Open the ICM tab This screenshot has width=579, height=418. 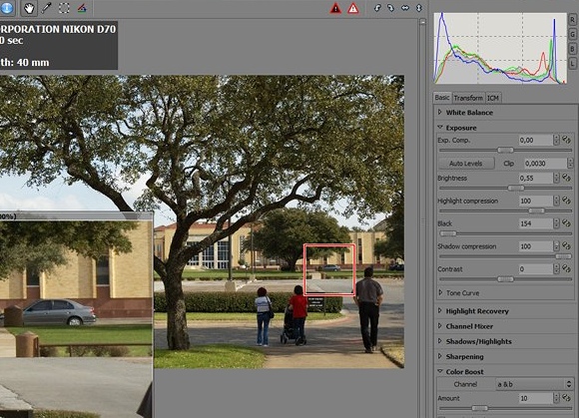[x=493, y=98]
